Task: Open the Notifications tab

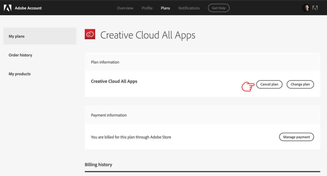Action: pyautogui.click(x=189, y=8)
